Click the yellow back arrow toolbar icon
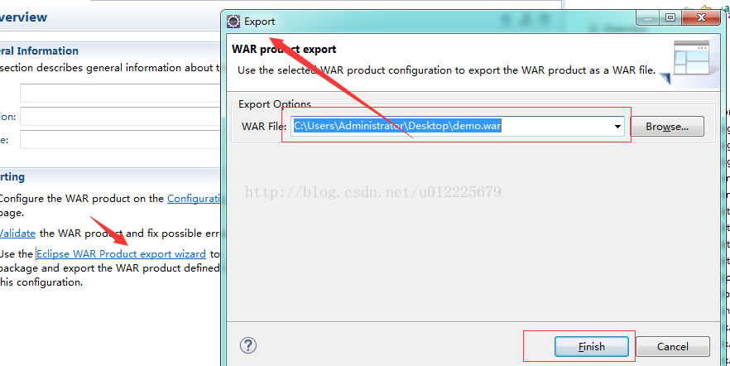Screen dimensions: 730x366 click(707, 8)
